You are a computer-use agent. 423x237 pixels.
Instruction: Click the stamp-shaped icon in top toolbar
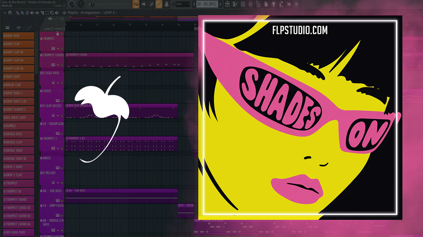167,4
